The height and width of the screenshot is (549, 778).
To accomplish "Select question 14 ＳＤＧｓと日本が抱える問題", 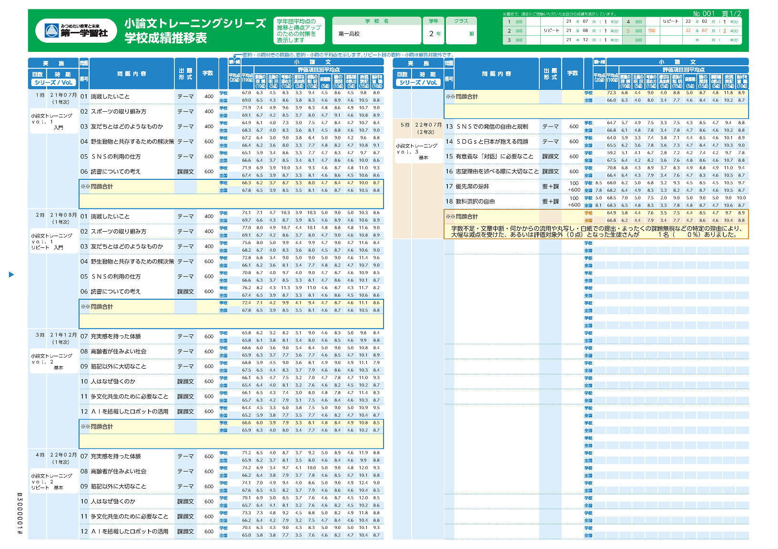I will [487, 142].
